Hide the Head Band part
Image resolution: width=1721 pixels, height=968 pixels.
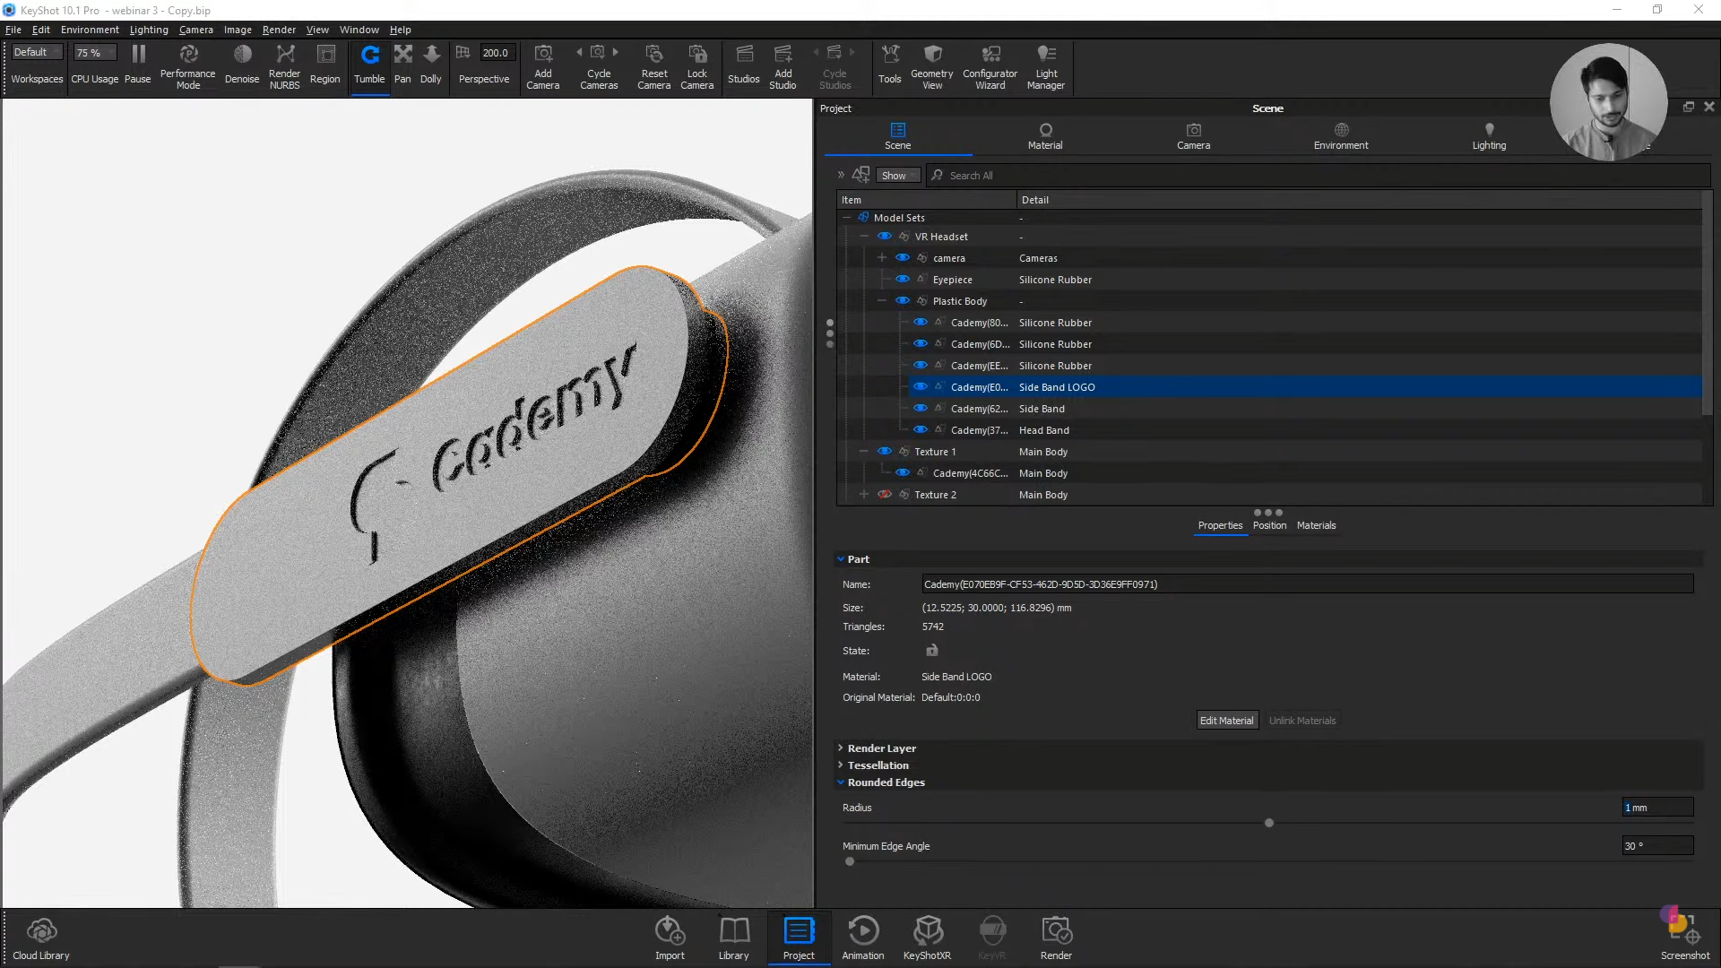[921, 430]
